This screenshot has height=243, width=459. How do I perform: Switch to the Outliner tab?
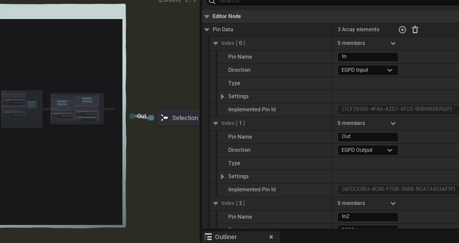[x=226, y=237]
